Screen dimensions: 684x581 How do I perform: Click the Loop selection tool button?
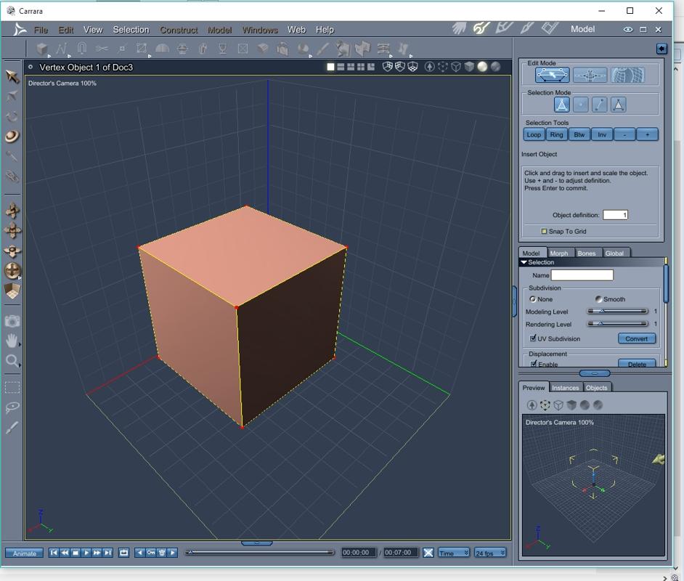(x=534, y=134)
